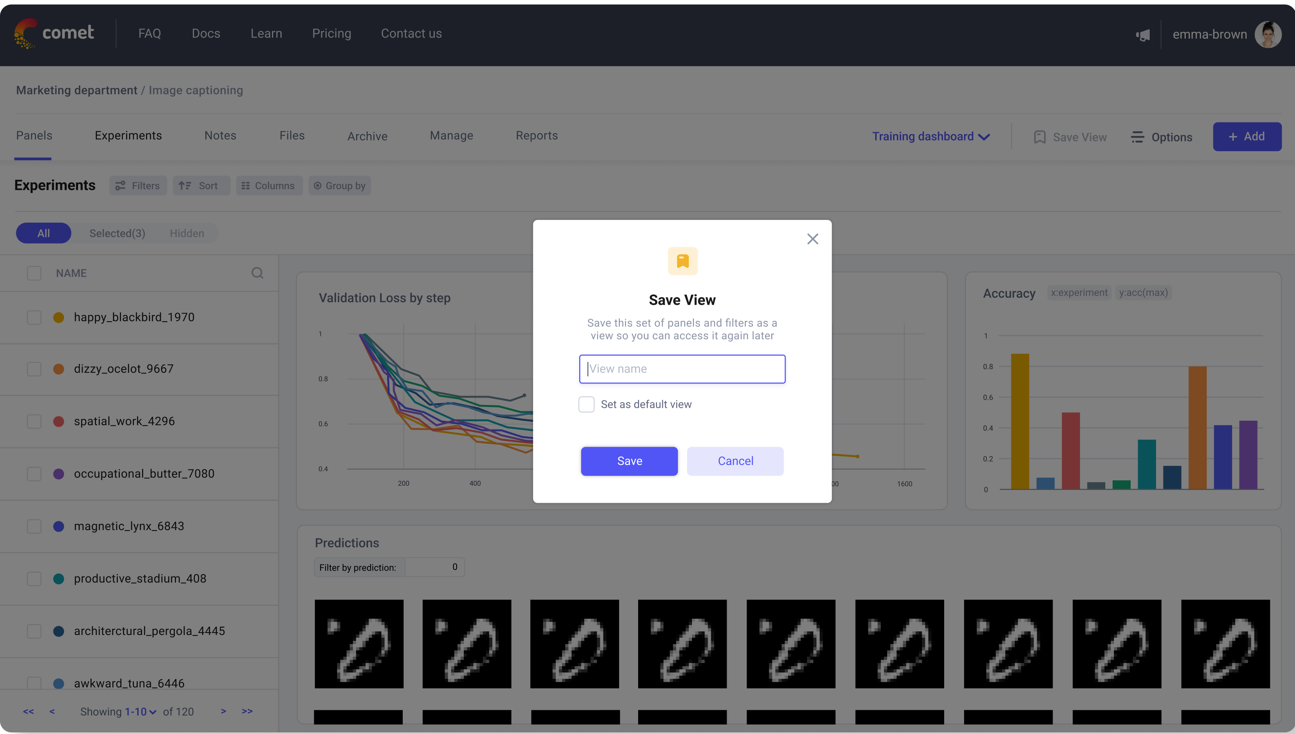
Task: Open the Learn link
Action: [x=266, y=33]
